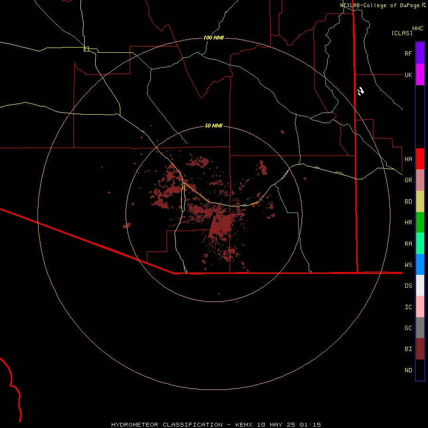Click the NEXLAB-College of DuPage text
Viewport: 428px width, 428px height.
(379, 5)
